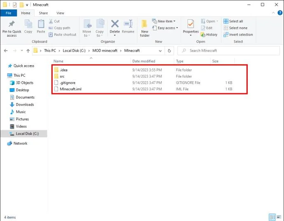Sort by the Type column
Screen dimensions: 284x221
click(x=180, y=61)
